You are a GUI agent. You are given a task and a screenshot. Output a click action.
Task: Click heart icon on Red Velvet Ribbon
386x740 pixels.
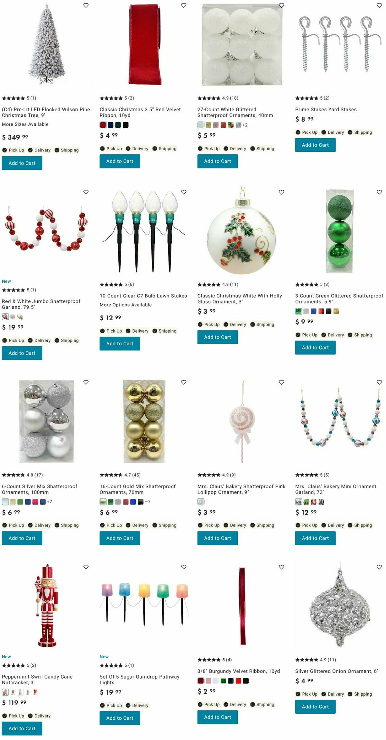tap(184, 5)
